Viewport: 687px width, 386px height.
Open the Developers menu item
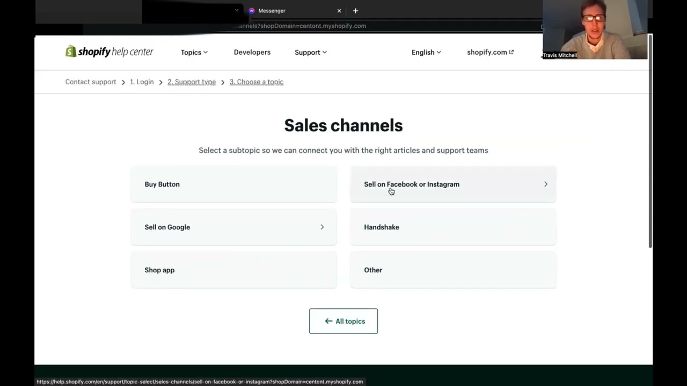252,52
